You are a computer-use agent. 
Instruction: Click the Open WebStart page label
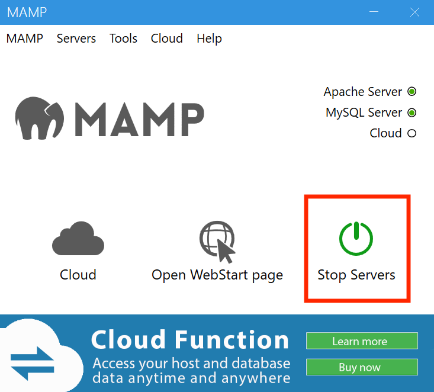pyautogui.click(x=217, y=275)
